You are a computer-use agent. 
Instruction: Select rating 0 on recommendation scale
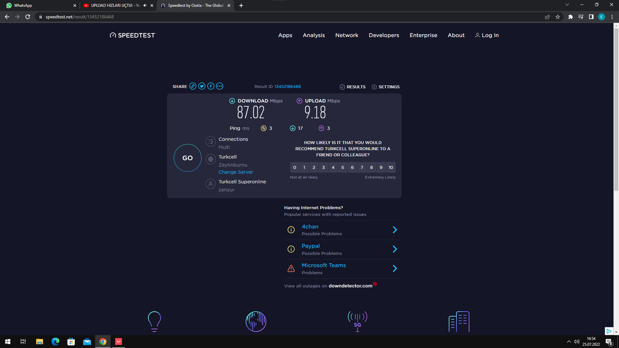click(295, 168)
